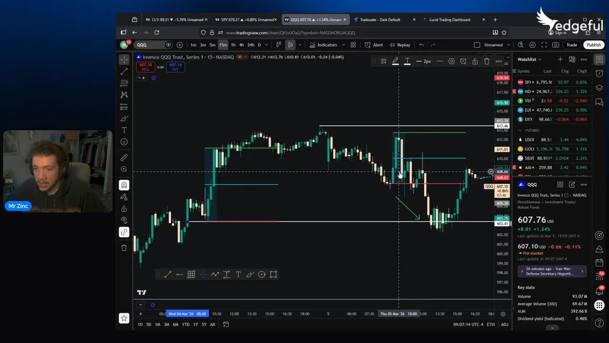Click the trash icon to remove drawings
609x343 pixels.
click(124, 248)
